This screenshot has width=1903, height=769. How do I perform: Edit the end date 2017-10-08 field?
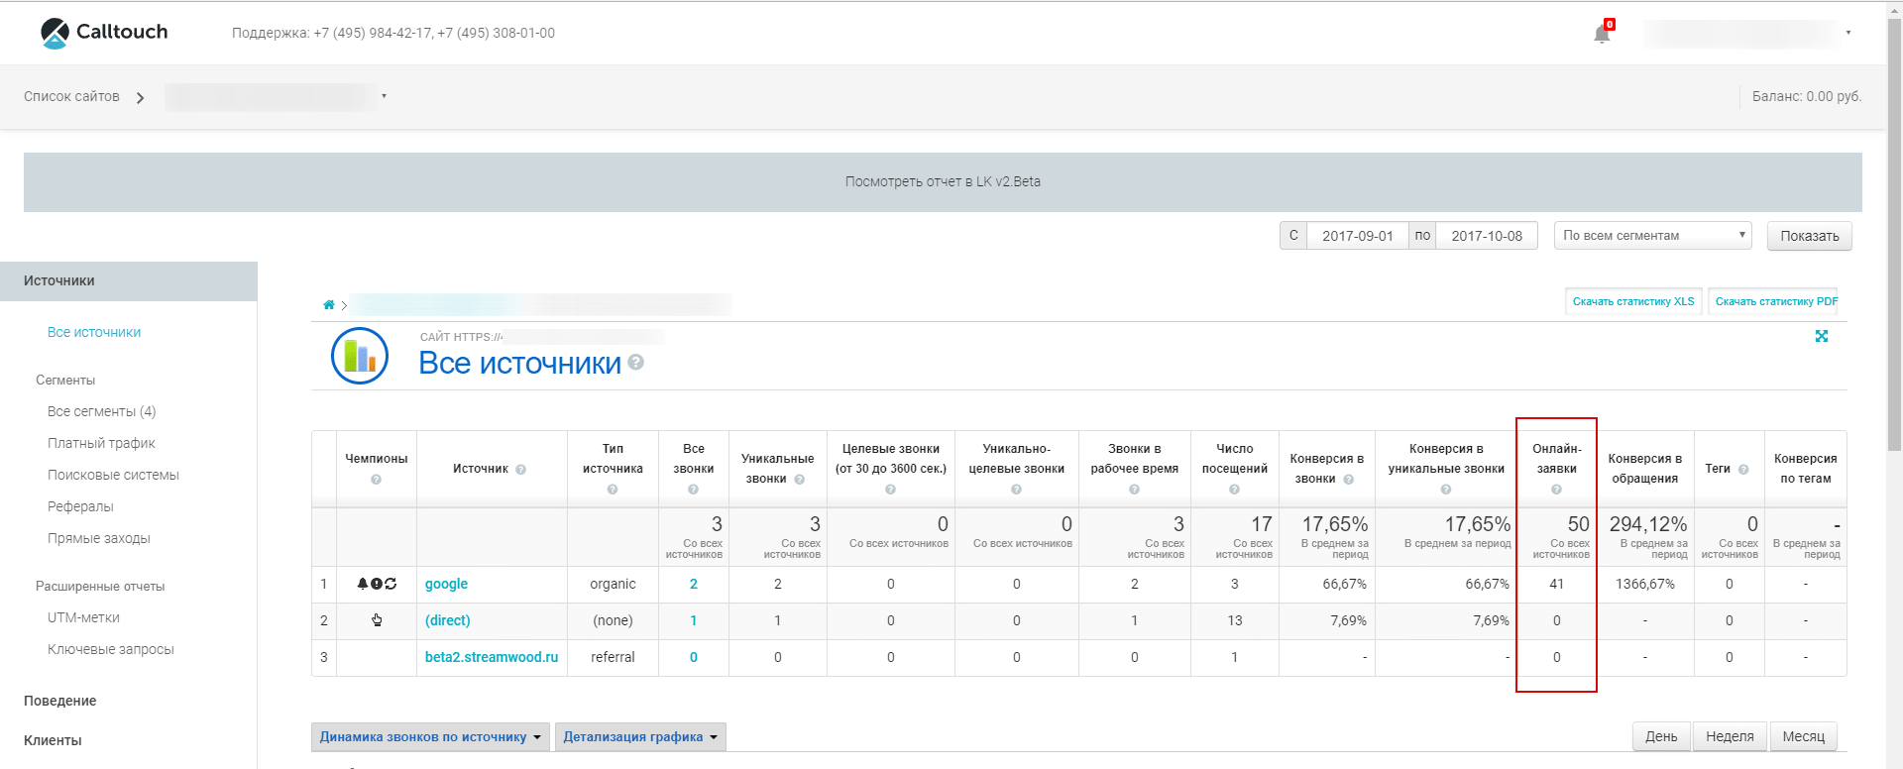(x=1487, y=236)
